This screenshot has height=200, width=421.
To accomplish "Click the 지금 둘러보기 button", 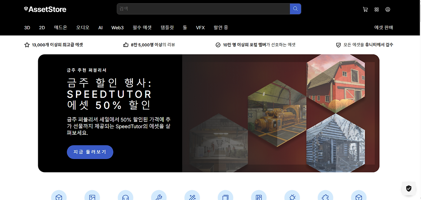I will point(90,152).
